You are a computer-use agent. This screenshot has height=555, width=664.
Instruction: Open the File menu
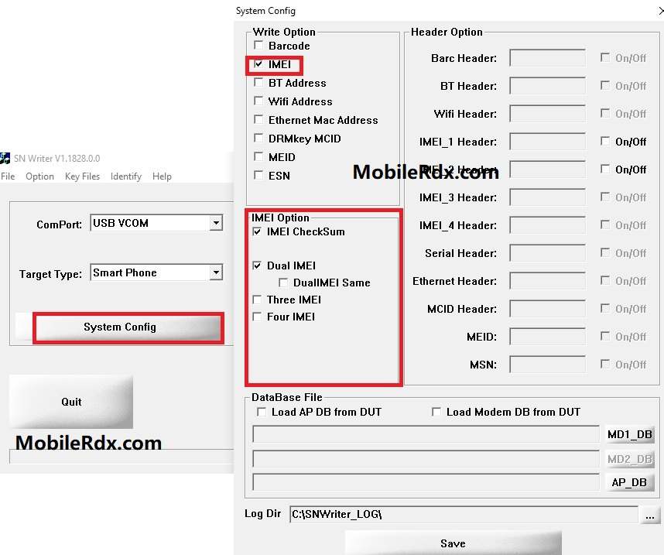tap(8, 176)
